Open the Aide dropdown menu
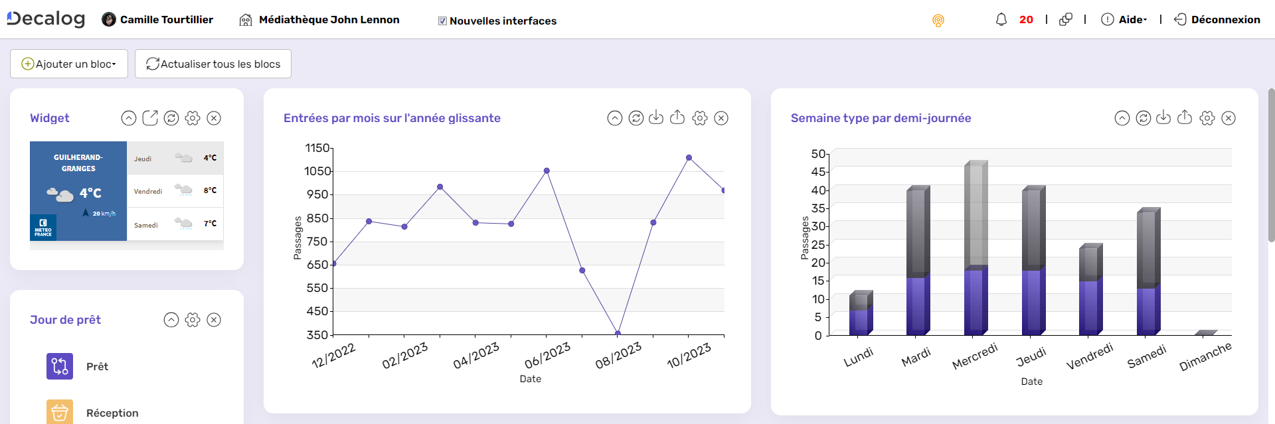The height and width of the screenshot is (424, 1275). [x=1125, y=20]
